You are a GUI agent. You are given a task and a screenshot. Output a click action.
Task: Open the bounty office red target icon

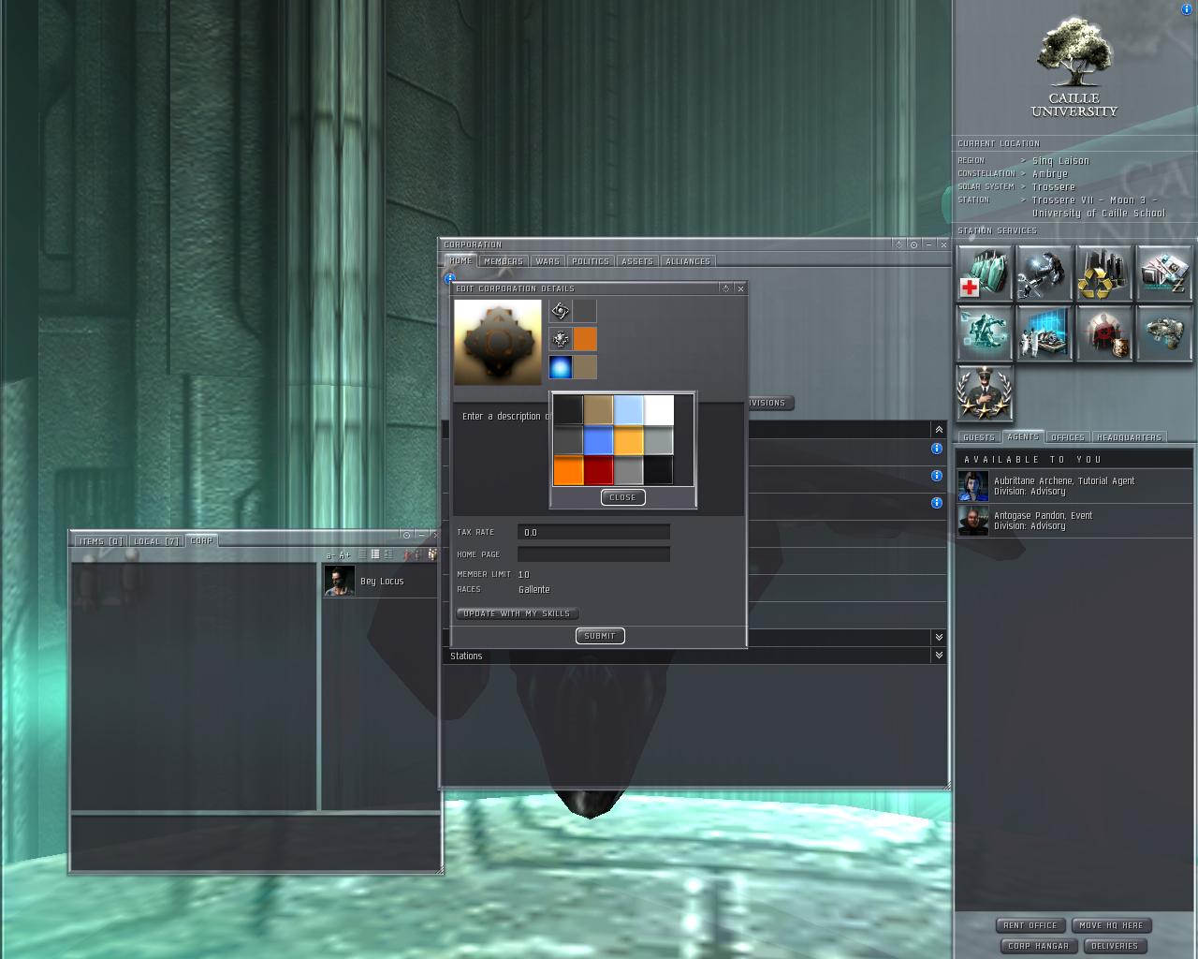click(1104, 333)
